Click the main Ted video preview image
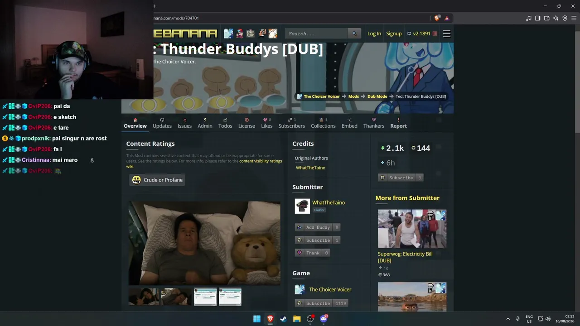Image resolution: width=580 pixels, height=326 pixels. coord(204,243)
